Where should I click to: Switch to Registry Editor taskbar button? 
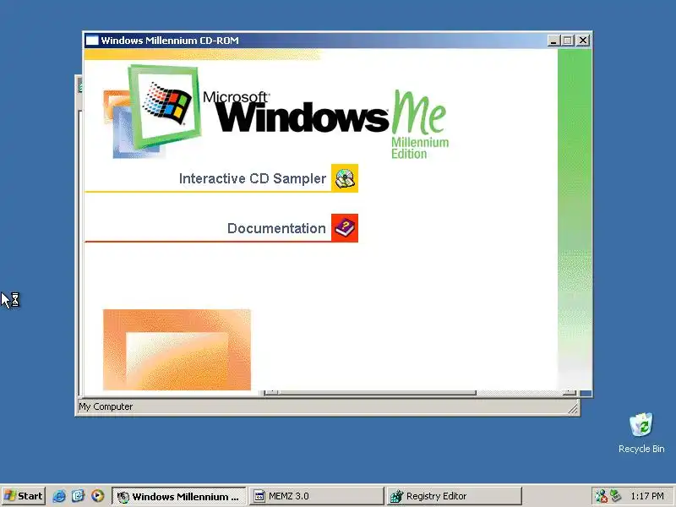click(455, 496)
